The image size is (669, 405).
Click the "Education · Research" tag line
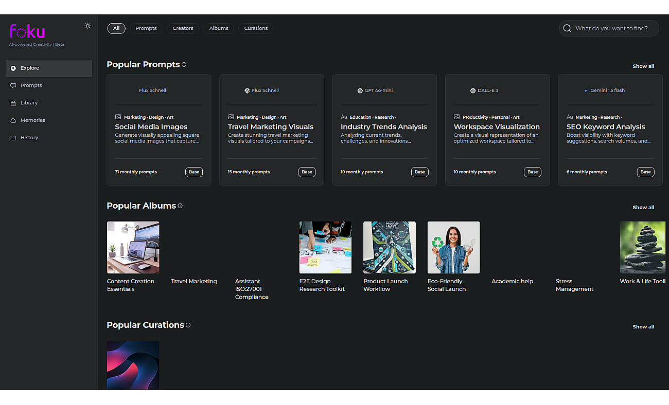point(373,117)
